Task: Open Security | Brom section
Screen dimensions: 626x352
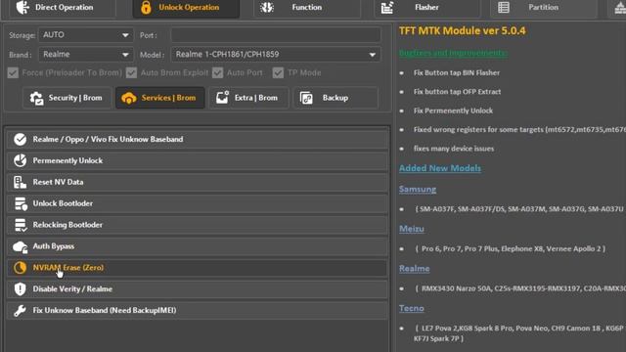Action: [x=67, y=98]
